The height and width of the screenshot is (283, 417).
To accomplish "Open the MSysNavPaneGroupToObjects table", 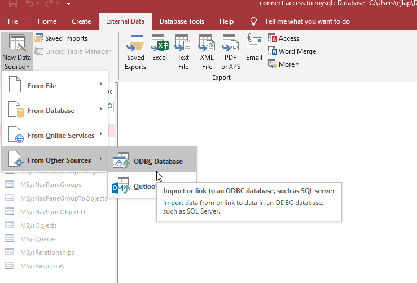I will (x=64, y=198).
